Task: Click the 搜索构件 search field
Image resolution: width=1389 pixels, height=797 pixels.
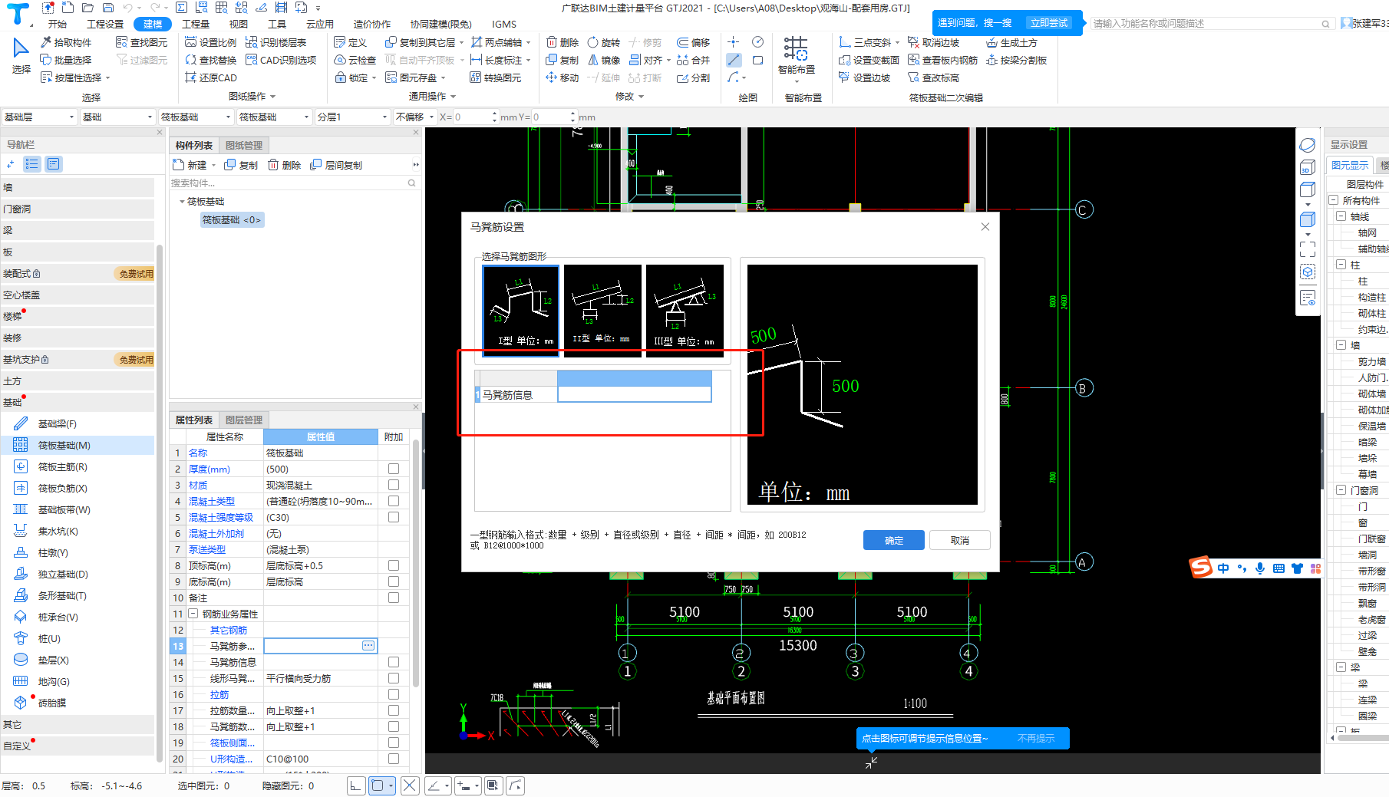Action: coord(294,183)
